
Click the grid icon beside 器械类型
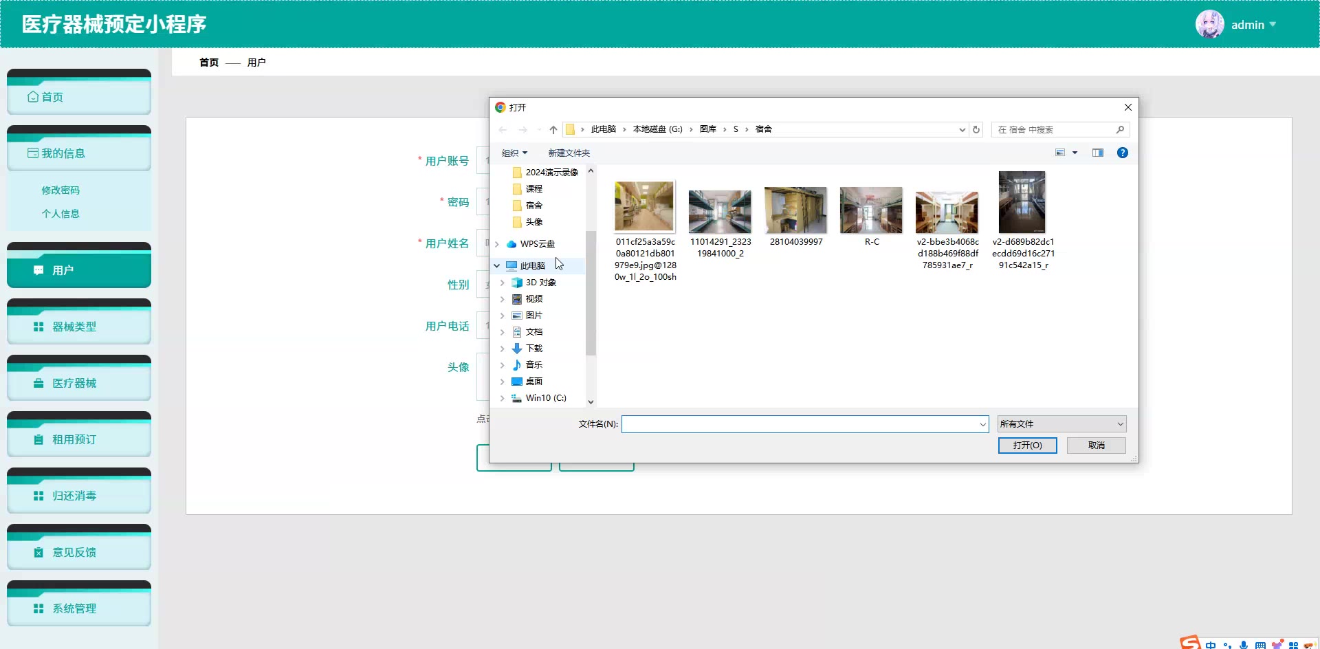(38, 327)
